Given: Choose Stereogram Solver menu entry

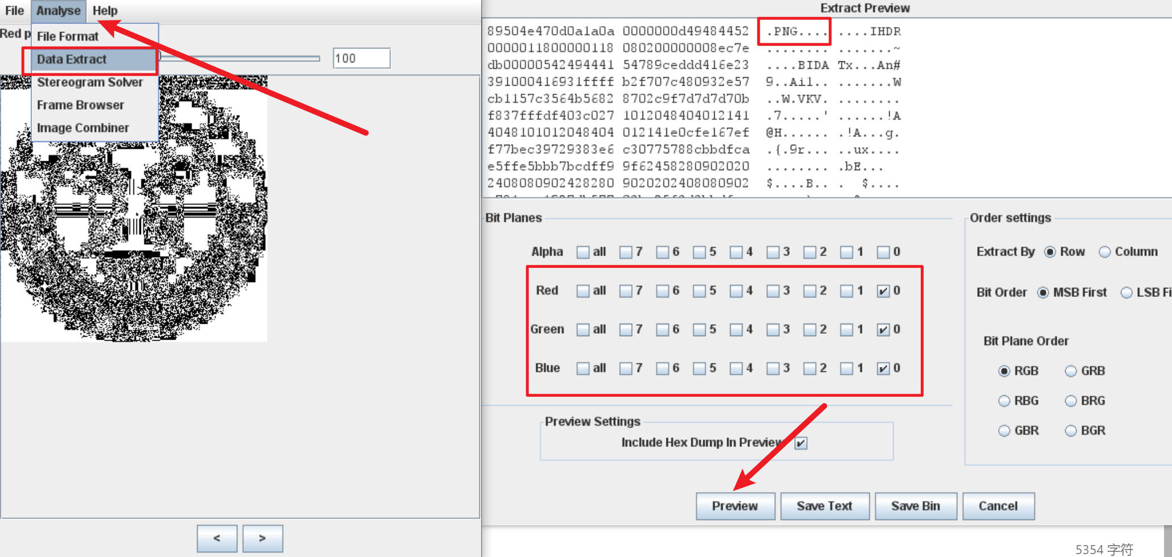Looking at the screenshot, I should click(90, 82).
